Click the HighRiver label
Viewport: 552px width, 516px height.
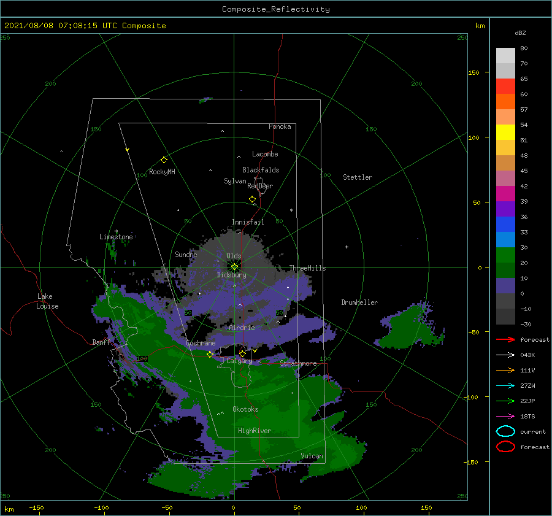click(255, 431)
